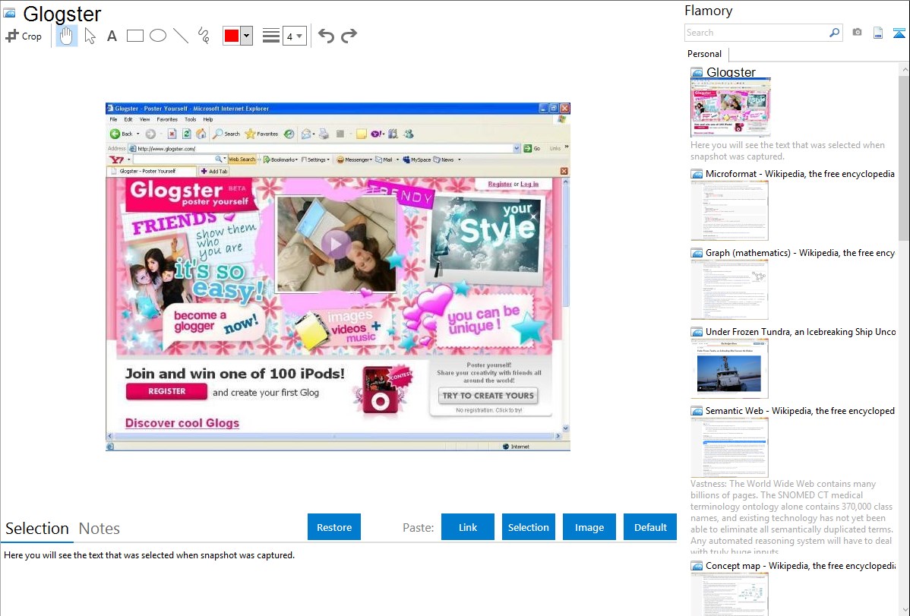Click into the Flamory Search field
910x616 pixels.
(x=757, y=33)
